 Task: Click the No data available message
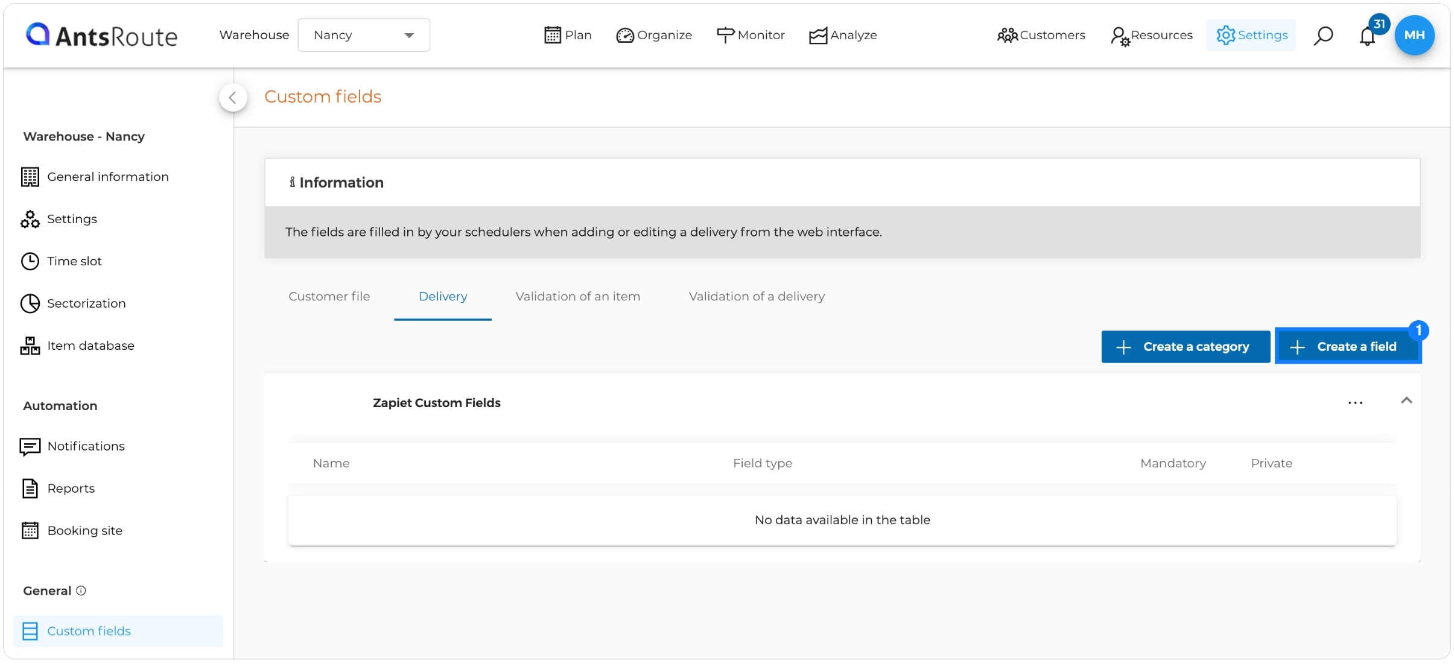pos(842,520)
